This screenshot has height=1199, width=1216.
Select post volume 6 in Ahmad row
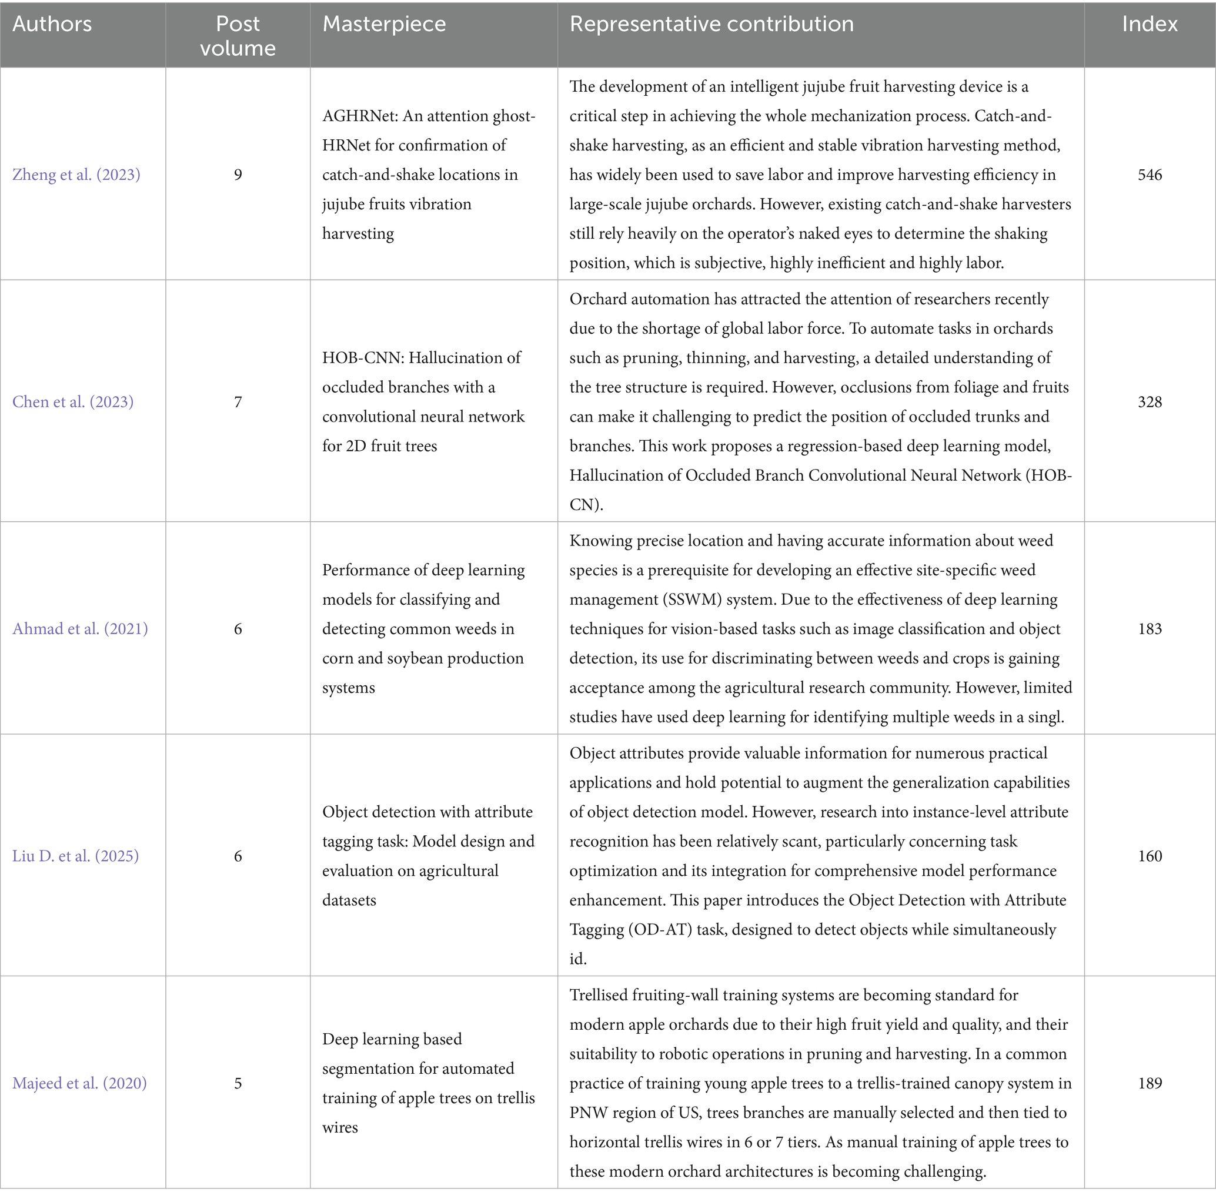pyautogui.click(x=238, y=628)
